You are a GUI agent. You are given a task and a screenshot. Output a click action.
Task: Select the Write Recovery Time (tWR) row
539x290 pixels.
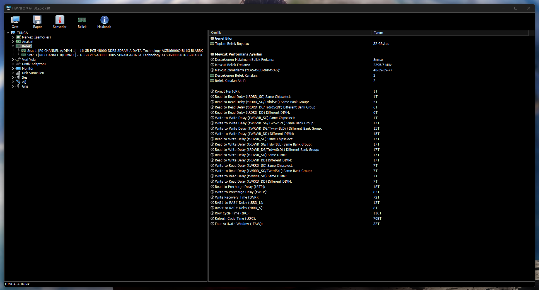(371, 197)
